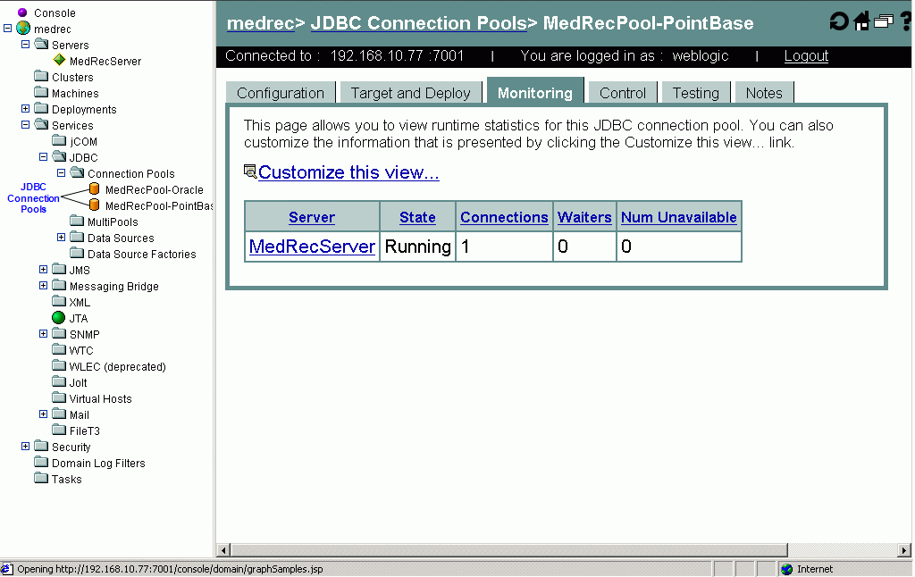Sort table by the Server column header

(x=312, y=217)
